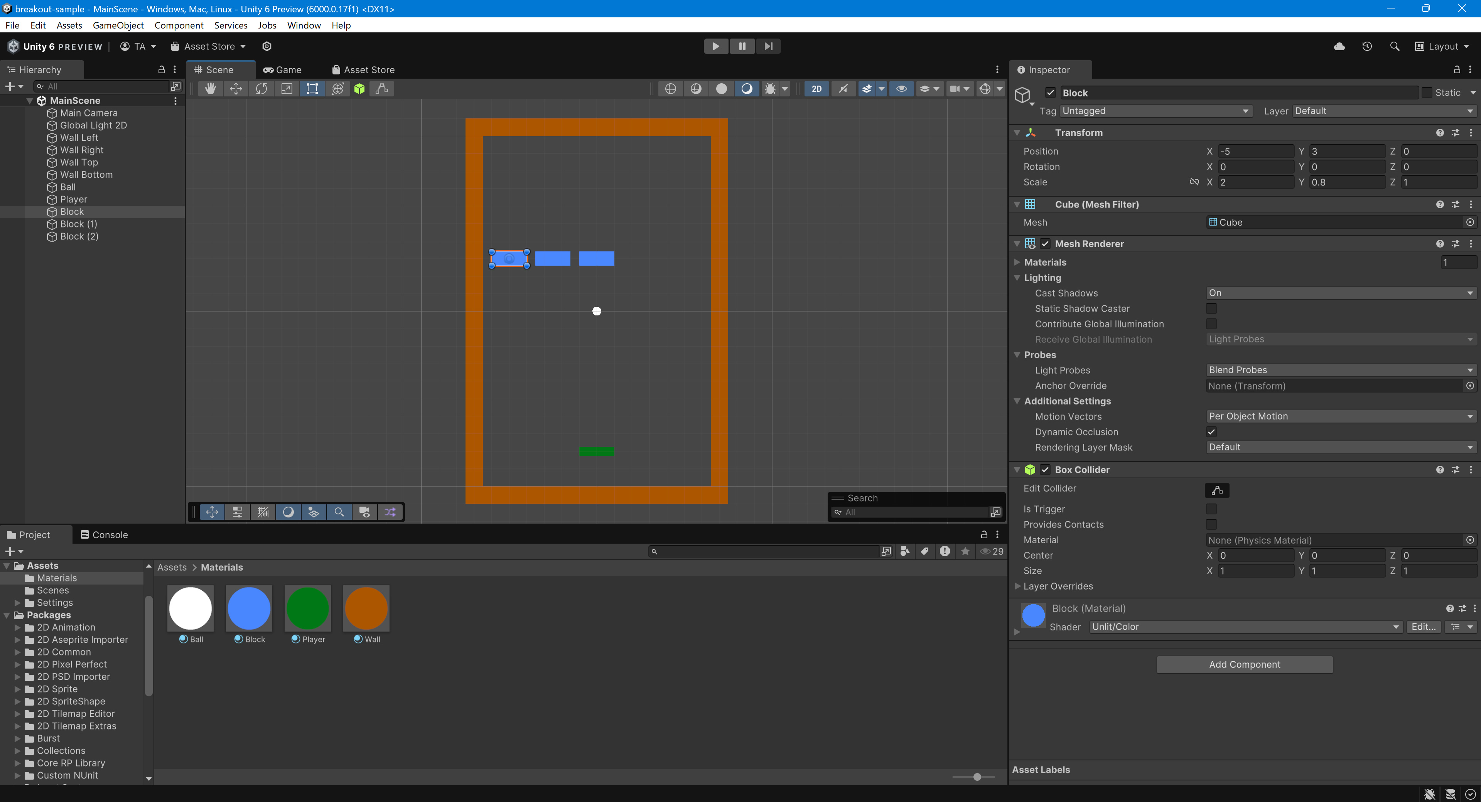Select the Rect tool
The width and height of the screenshot is (1481, 802).
click(x=312, y=89)
